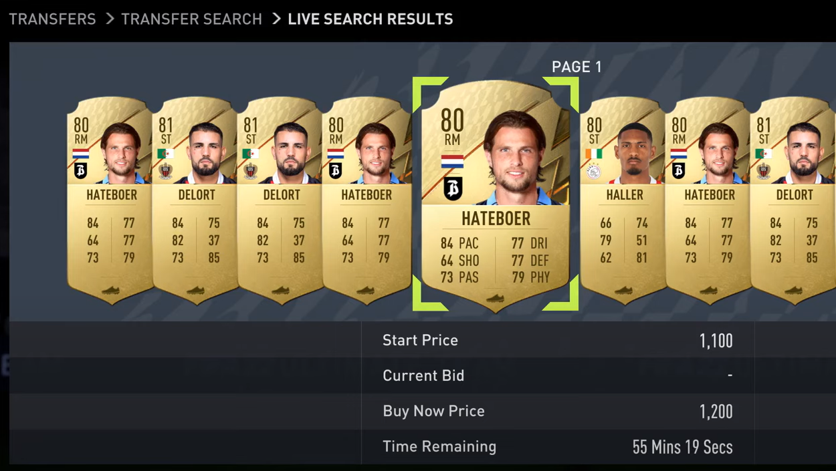Select the Start Price row

[x=558, y=340]
